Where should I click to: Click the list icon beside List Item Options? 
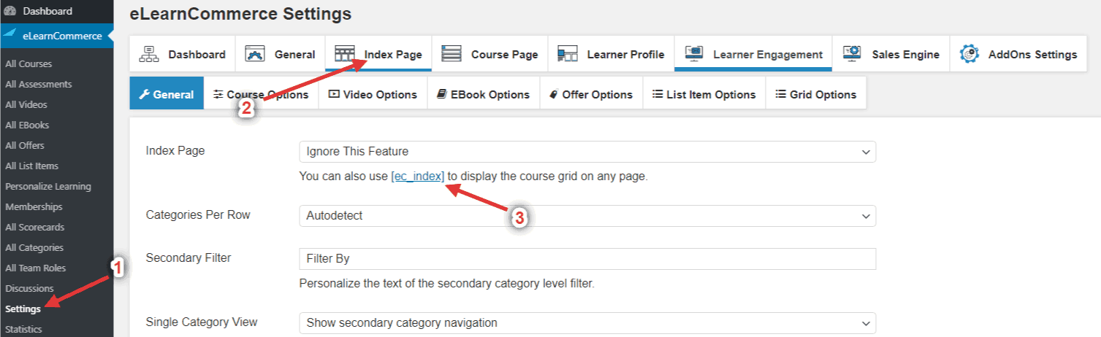[x=658, y=94]
